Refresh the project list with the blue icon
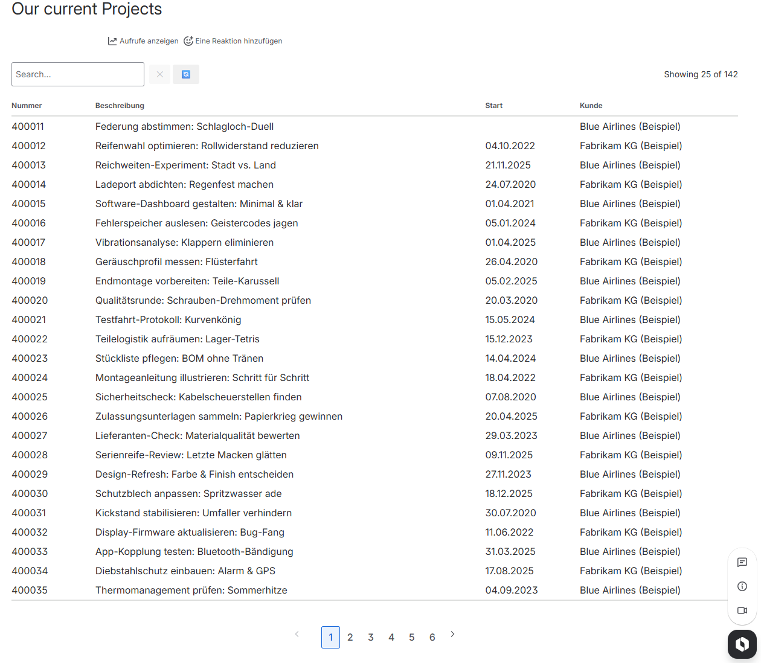Viewport: 761px width, 663px height. [186, 74]
